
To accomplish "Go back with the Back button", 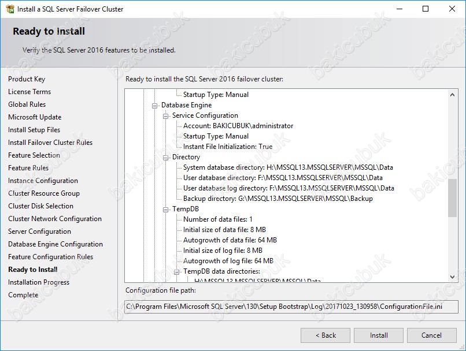I will point(326,335).
